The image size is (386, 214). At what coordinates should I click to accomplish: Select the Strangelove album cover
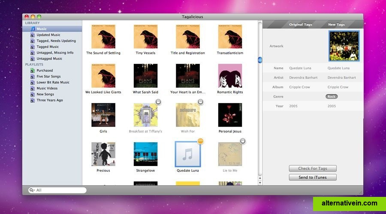click(145, 154)
